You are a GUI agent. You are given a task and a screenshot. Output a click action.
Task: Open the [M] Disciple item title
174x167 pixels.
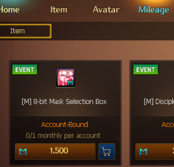159,102
